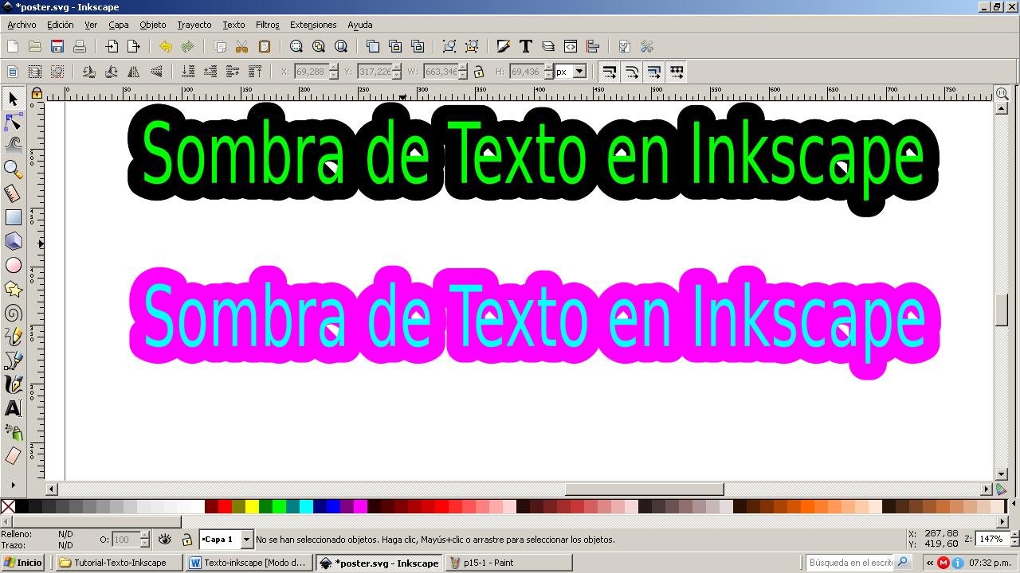
Task: Toggle moving patterns with object
Action: pos(677,72)
